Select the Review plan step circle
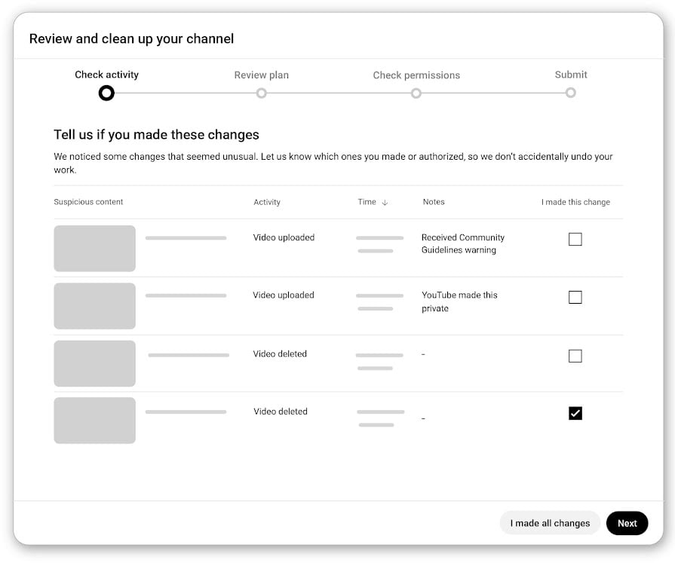This screenshot has width=675, height=563. (x=261, y=93)
